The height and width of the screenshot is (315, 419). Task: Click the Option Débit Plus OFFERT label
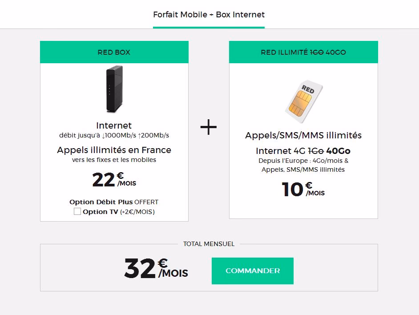click(114, 202)
